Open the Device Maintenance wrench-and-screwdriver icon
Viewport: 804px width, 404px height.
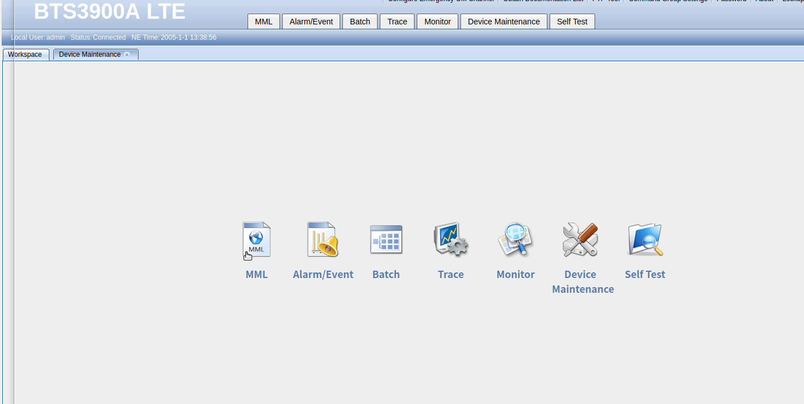[580, 239]
